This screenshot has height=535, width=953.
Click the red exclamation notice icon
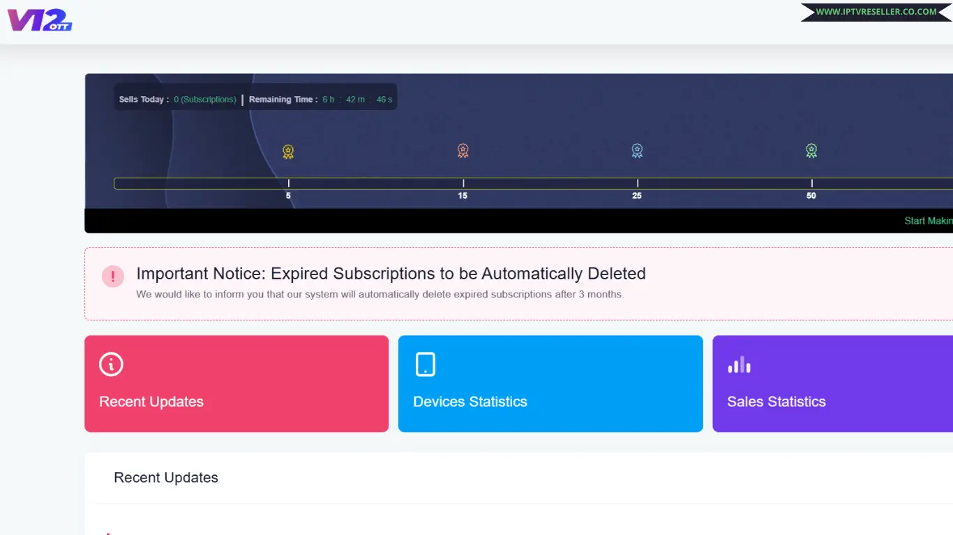[x=113, y=276]
